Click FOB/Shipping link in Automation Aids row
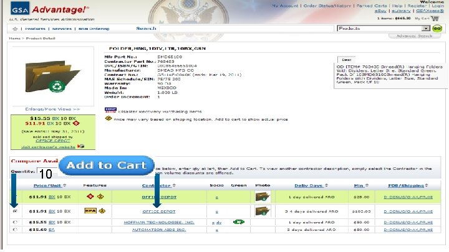Image resolution: width=449 pixels, height=252 pixels. 408,230
